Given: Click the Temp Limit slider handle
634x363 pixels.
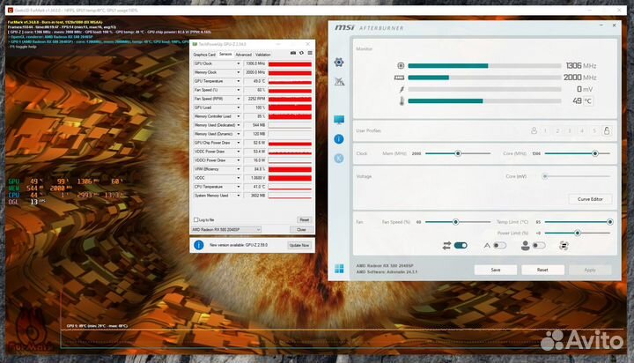Looking at the screenshot, I should (609, 222).
